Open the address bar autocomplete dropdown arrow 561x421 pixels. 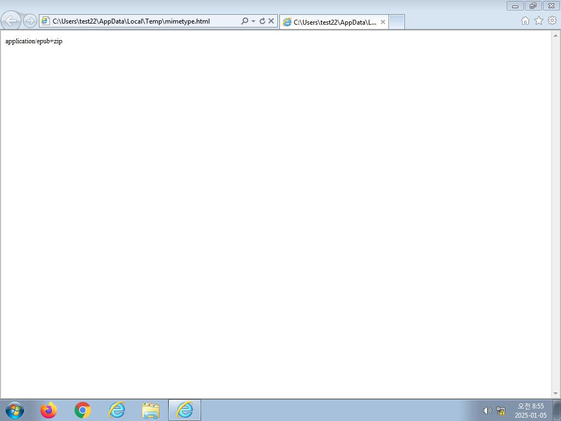pyautogui.click(x=253, y=21)
